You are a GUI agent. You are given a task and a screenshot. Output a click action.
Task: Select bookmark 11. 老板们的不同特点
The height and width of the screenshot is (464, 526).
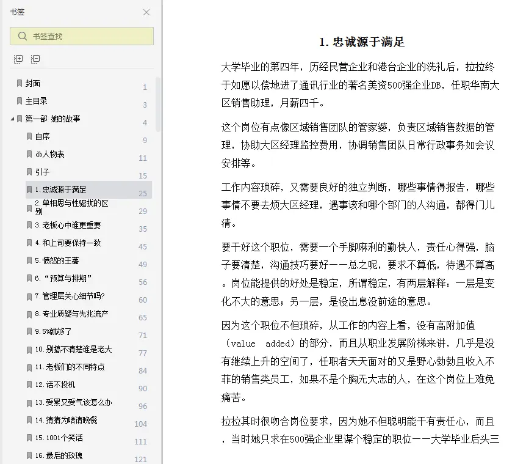[70, 367]
